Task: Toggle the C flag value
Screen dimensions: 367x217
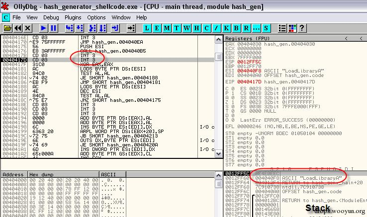Action: tap(233, 88)
